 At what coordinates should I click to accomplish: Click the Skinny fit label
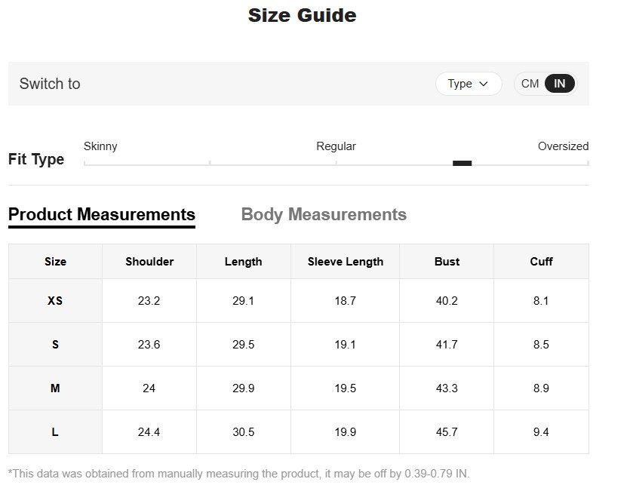click(100, 146)
